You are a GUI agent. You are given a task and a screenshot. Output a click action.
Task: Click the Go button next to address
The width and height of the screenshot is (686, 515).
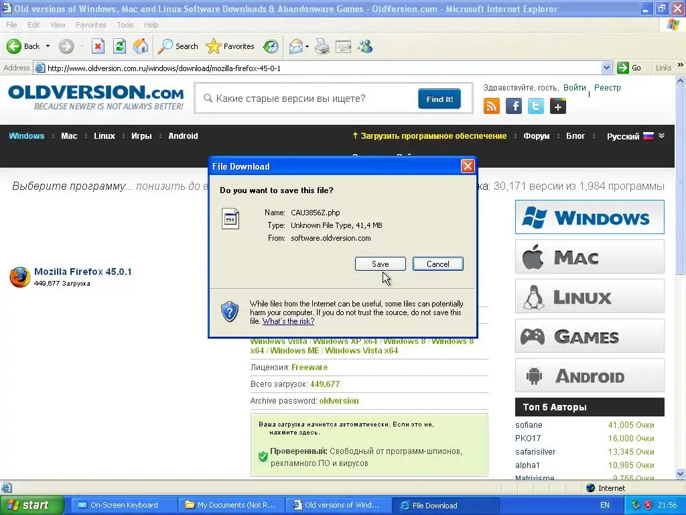(x=629, y=68)
